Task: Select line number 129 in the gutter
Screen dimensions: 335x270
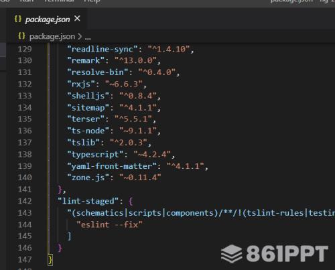Action: (25, 49)
